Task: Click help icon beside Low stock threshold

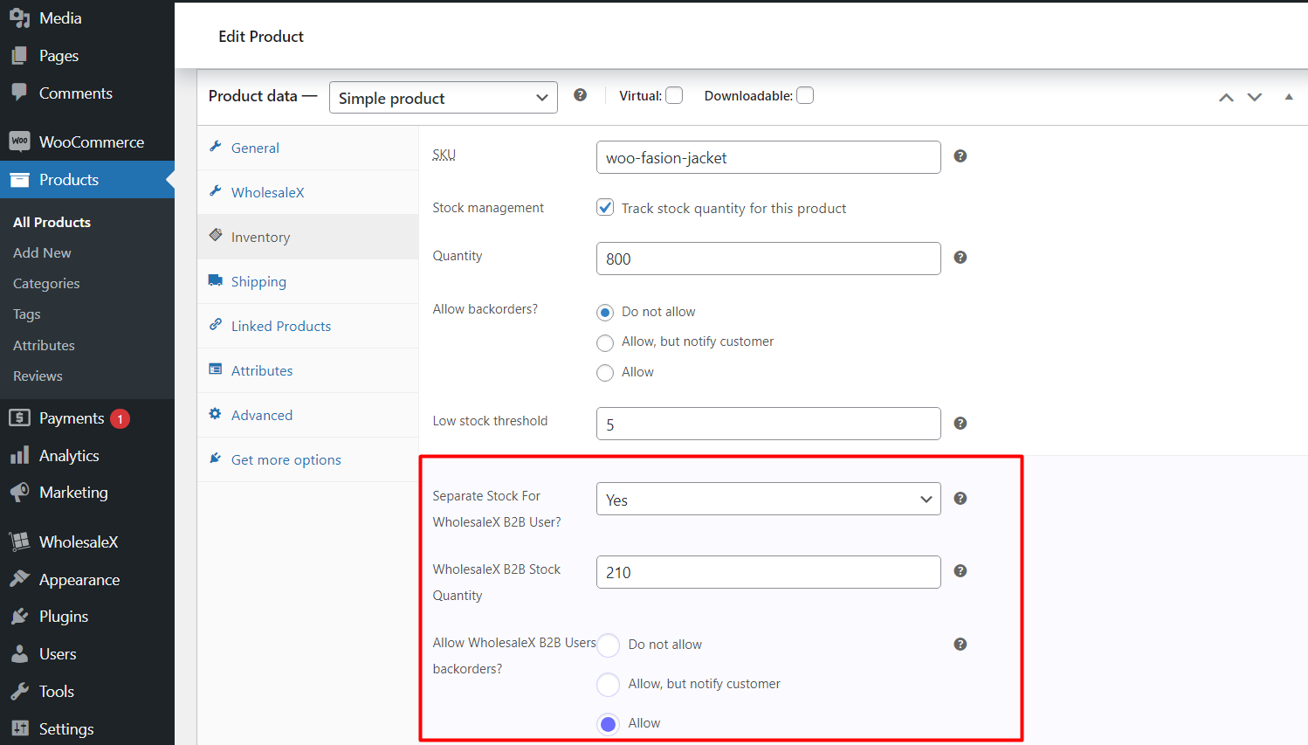Action: coord(960,424)
